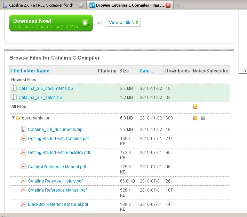Close the Browse Catalina C Compiler Files tab
This screenshot has height=217, width=247.
(168, 5)
